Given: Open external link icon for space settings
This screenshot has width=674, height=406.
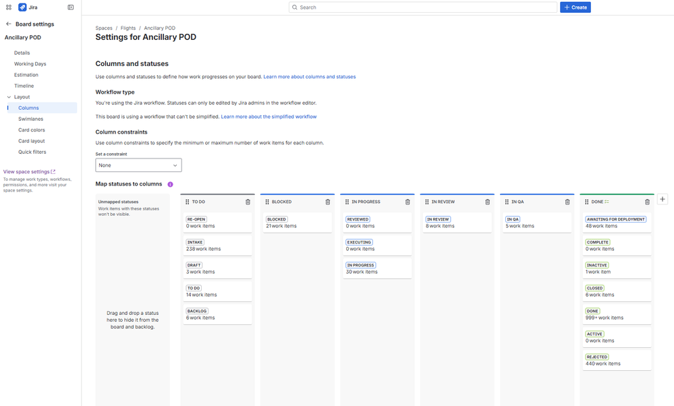Looking at the screenshot, I should (x=53, y=172).
